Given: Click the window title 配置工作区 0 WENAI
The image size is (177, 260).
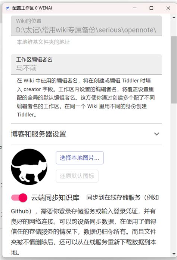Looking at the screenshot, I should [x=32, y=8].
